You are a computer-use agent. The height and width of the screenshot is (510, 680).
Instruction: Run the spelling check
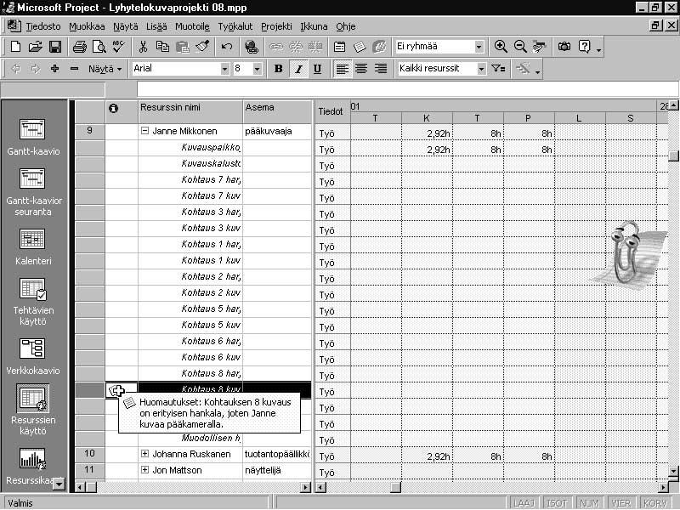coord(118,47)
